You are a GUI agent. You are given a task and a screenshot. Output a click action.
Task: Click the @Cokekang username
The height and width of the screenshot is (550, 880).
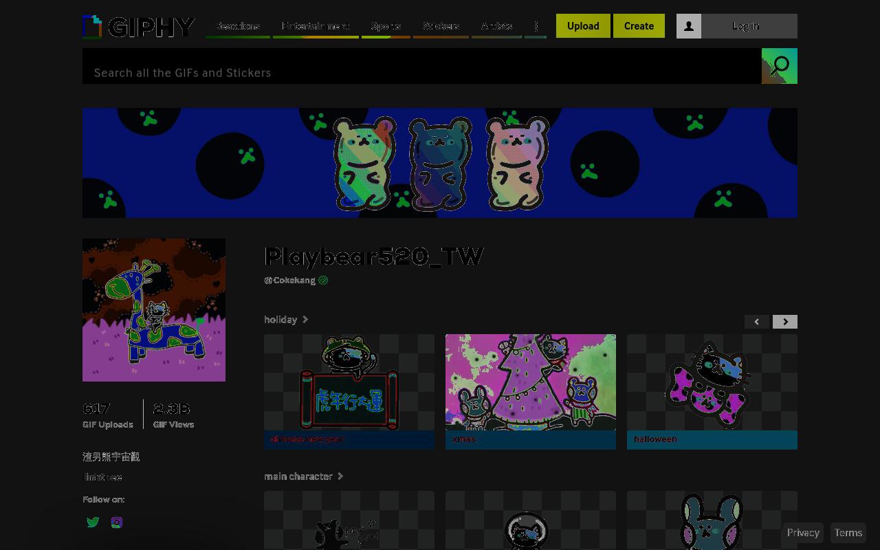click(x=289, y=280)
